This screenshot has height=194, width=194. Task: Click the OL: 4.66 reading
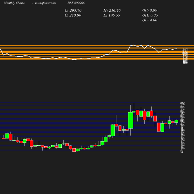click(150, 20)
